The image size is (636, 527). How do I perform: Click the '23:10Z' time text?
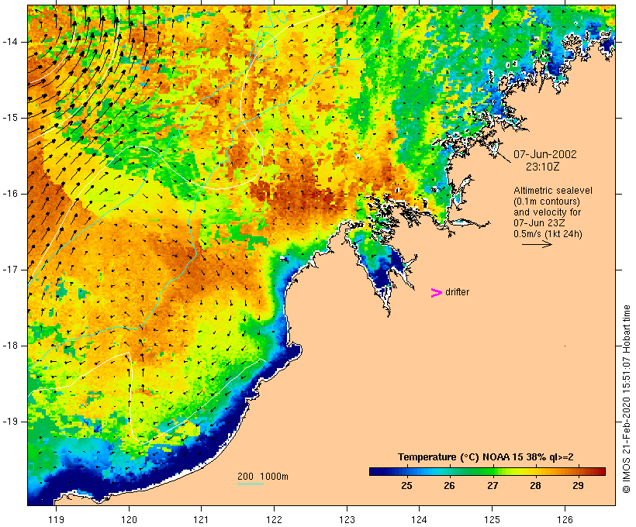pyautogui.click(x=543, y=167)
